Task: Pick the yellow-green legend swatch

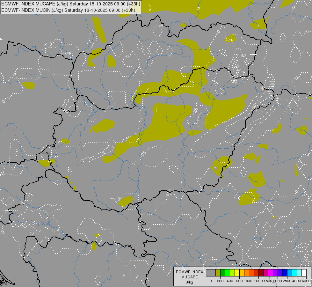Action: click(232, 273)
